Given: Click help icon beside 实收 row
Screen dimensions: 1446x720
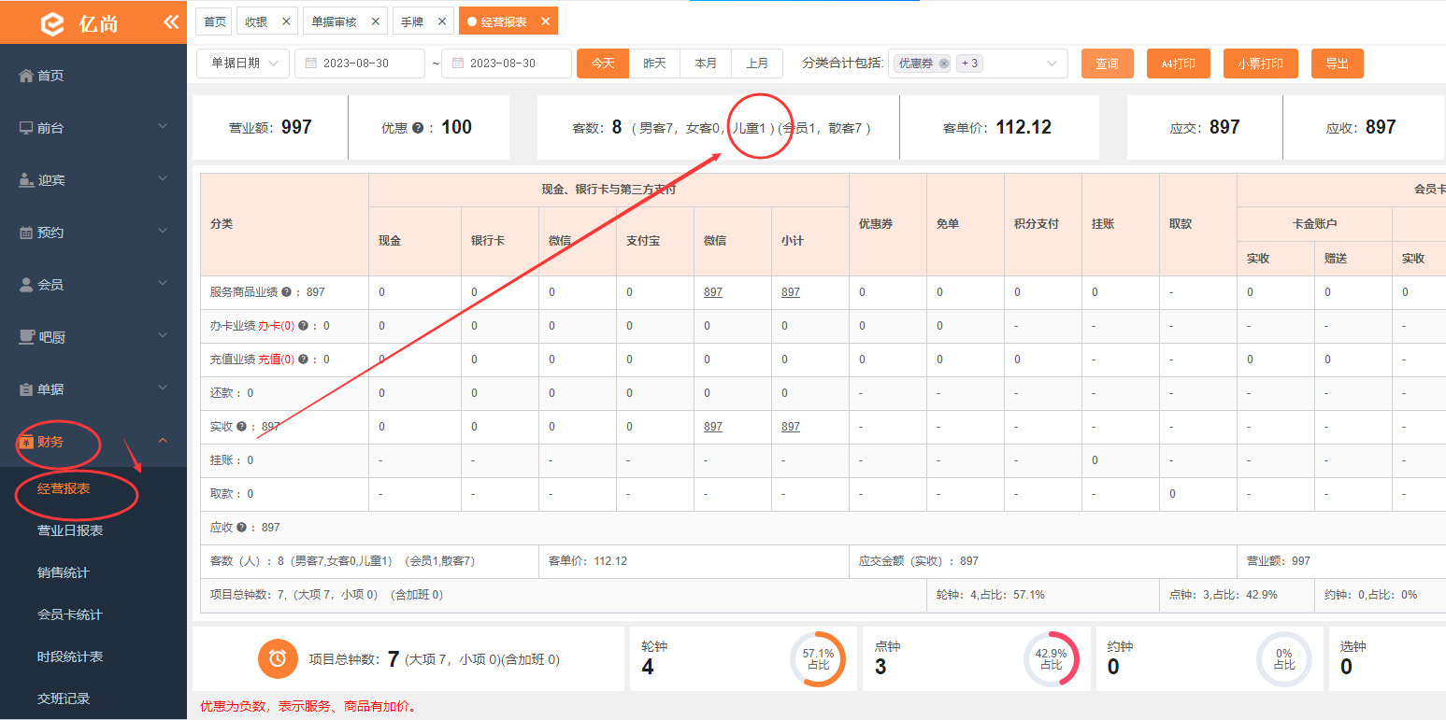Looking at the screenshot, I should [x=240, y=427].
